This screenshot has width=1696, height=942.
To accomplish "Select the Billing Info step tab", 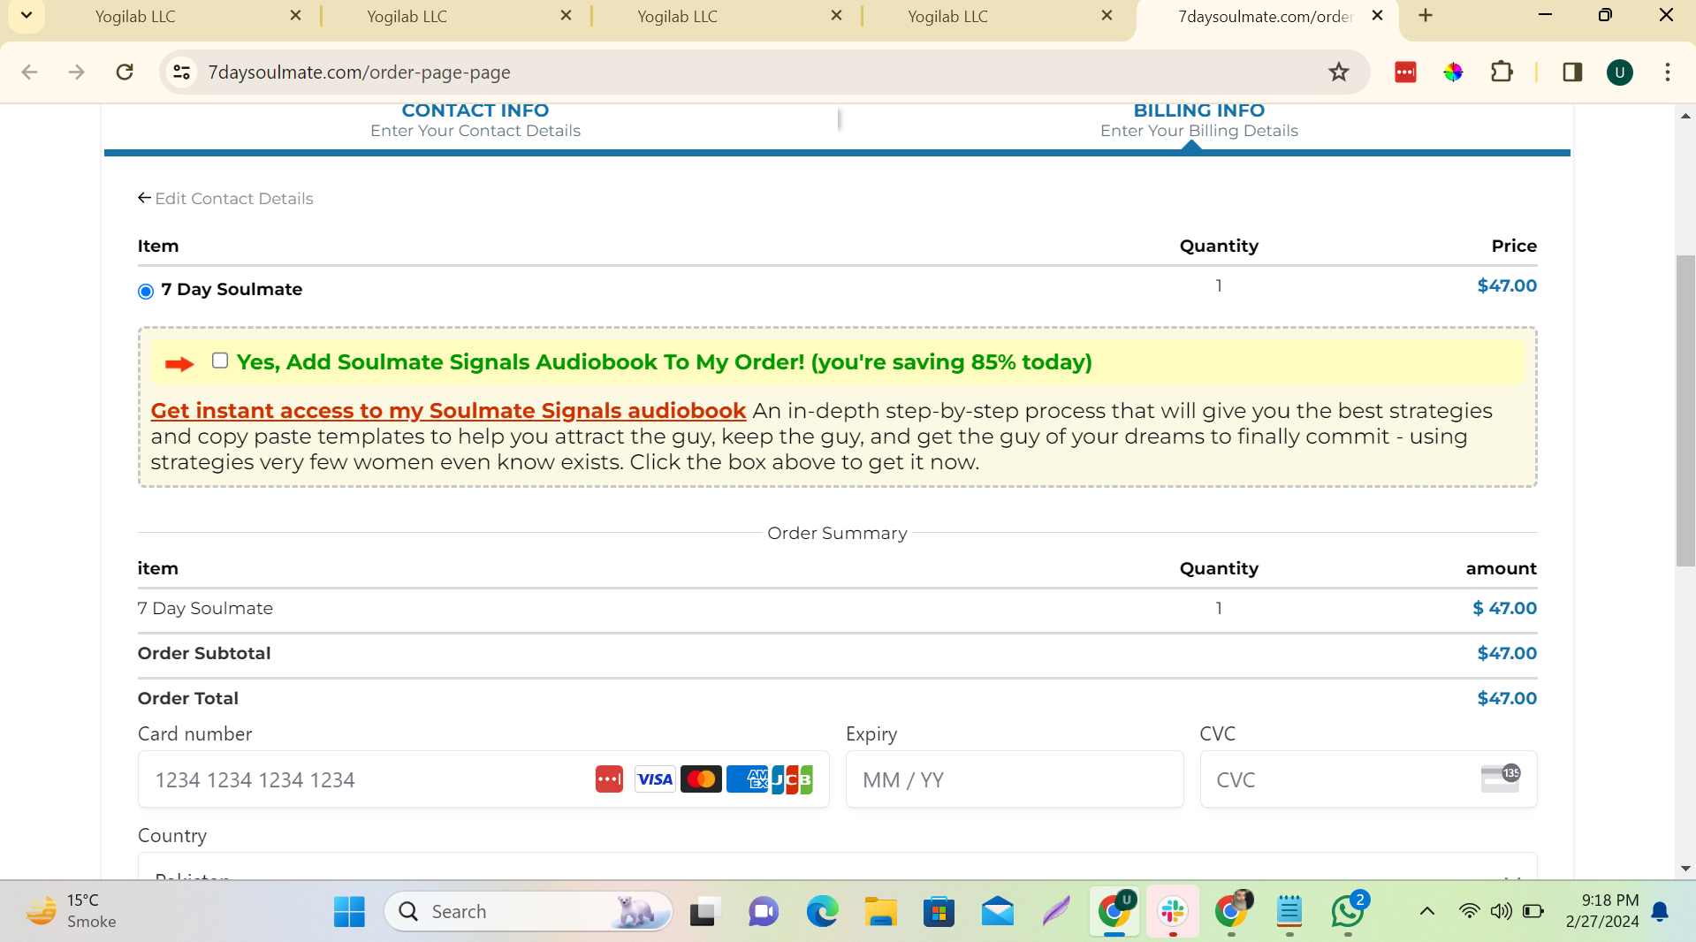I will (1198, 120).
